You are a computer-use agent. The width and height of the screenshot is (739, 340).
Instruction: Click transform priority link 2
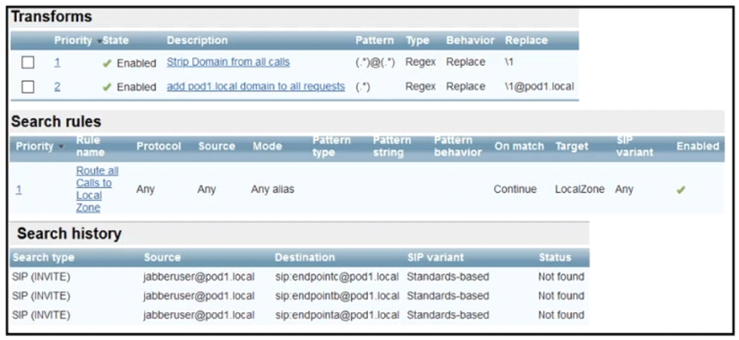tap(57, 87)
